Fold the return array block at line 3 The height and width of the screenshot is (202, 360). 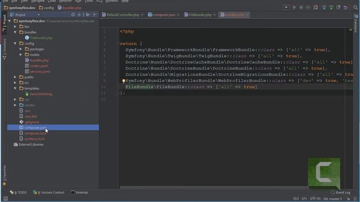click(x=118, y=44)
